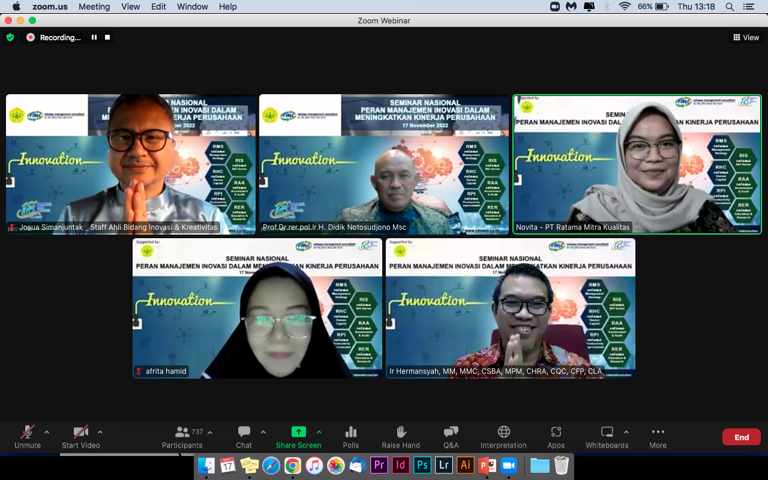Screen dimensions: 768x480
Task: Pause the recording
Action: [94, 37]
